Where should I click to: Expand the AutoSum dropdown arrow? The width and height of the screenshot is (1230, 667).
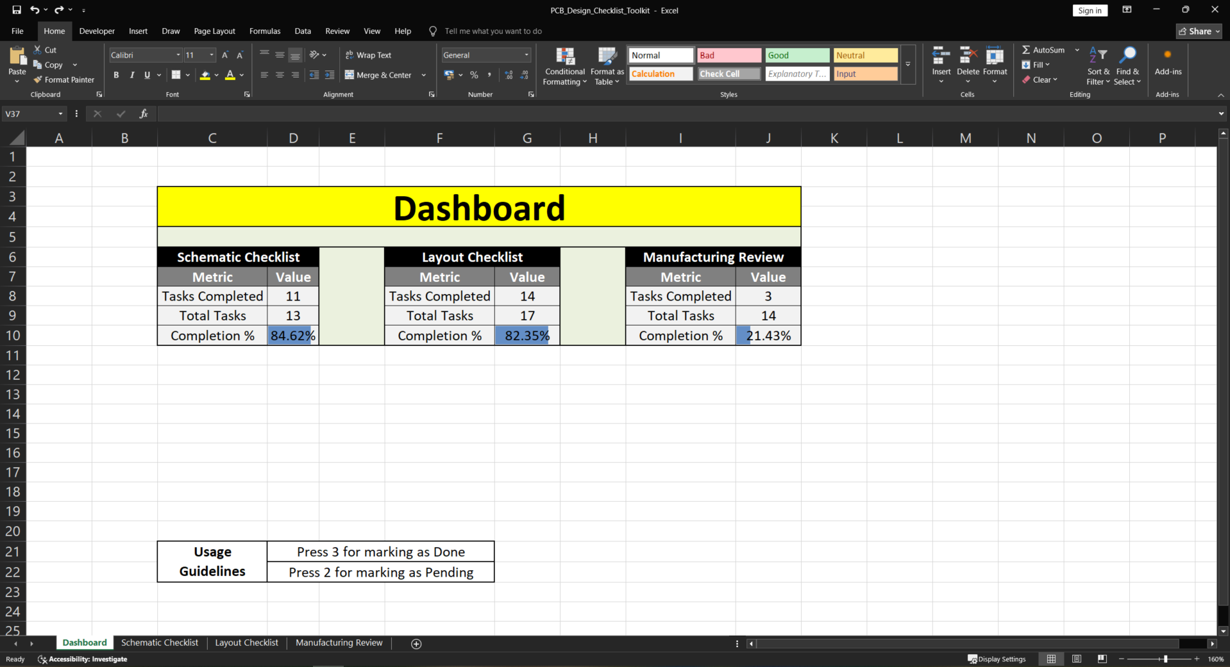pos(1077,49)
